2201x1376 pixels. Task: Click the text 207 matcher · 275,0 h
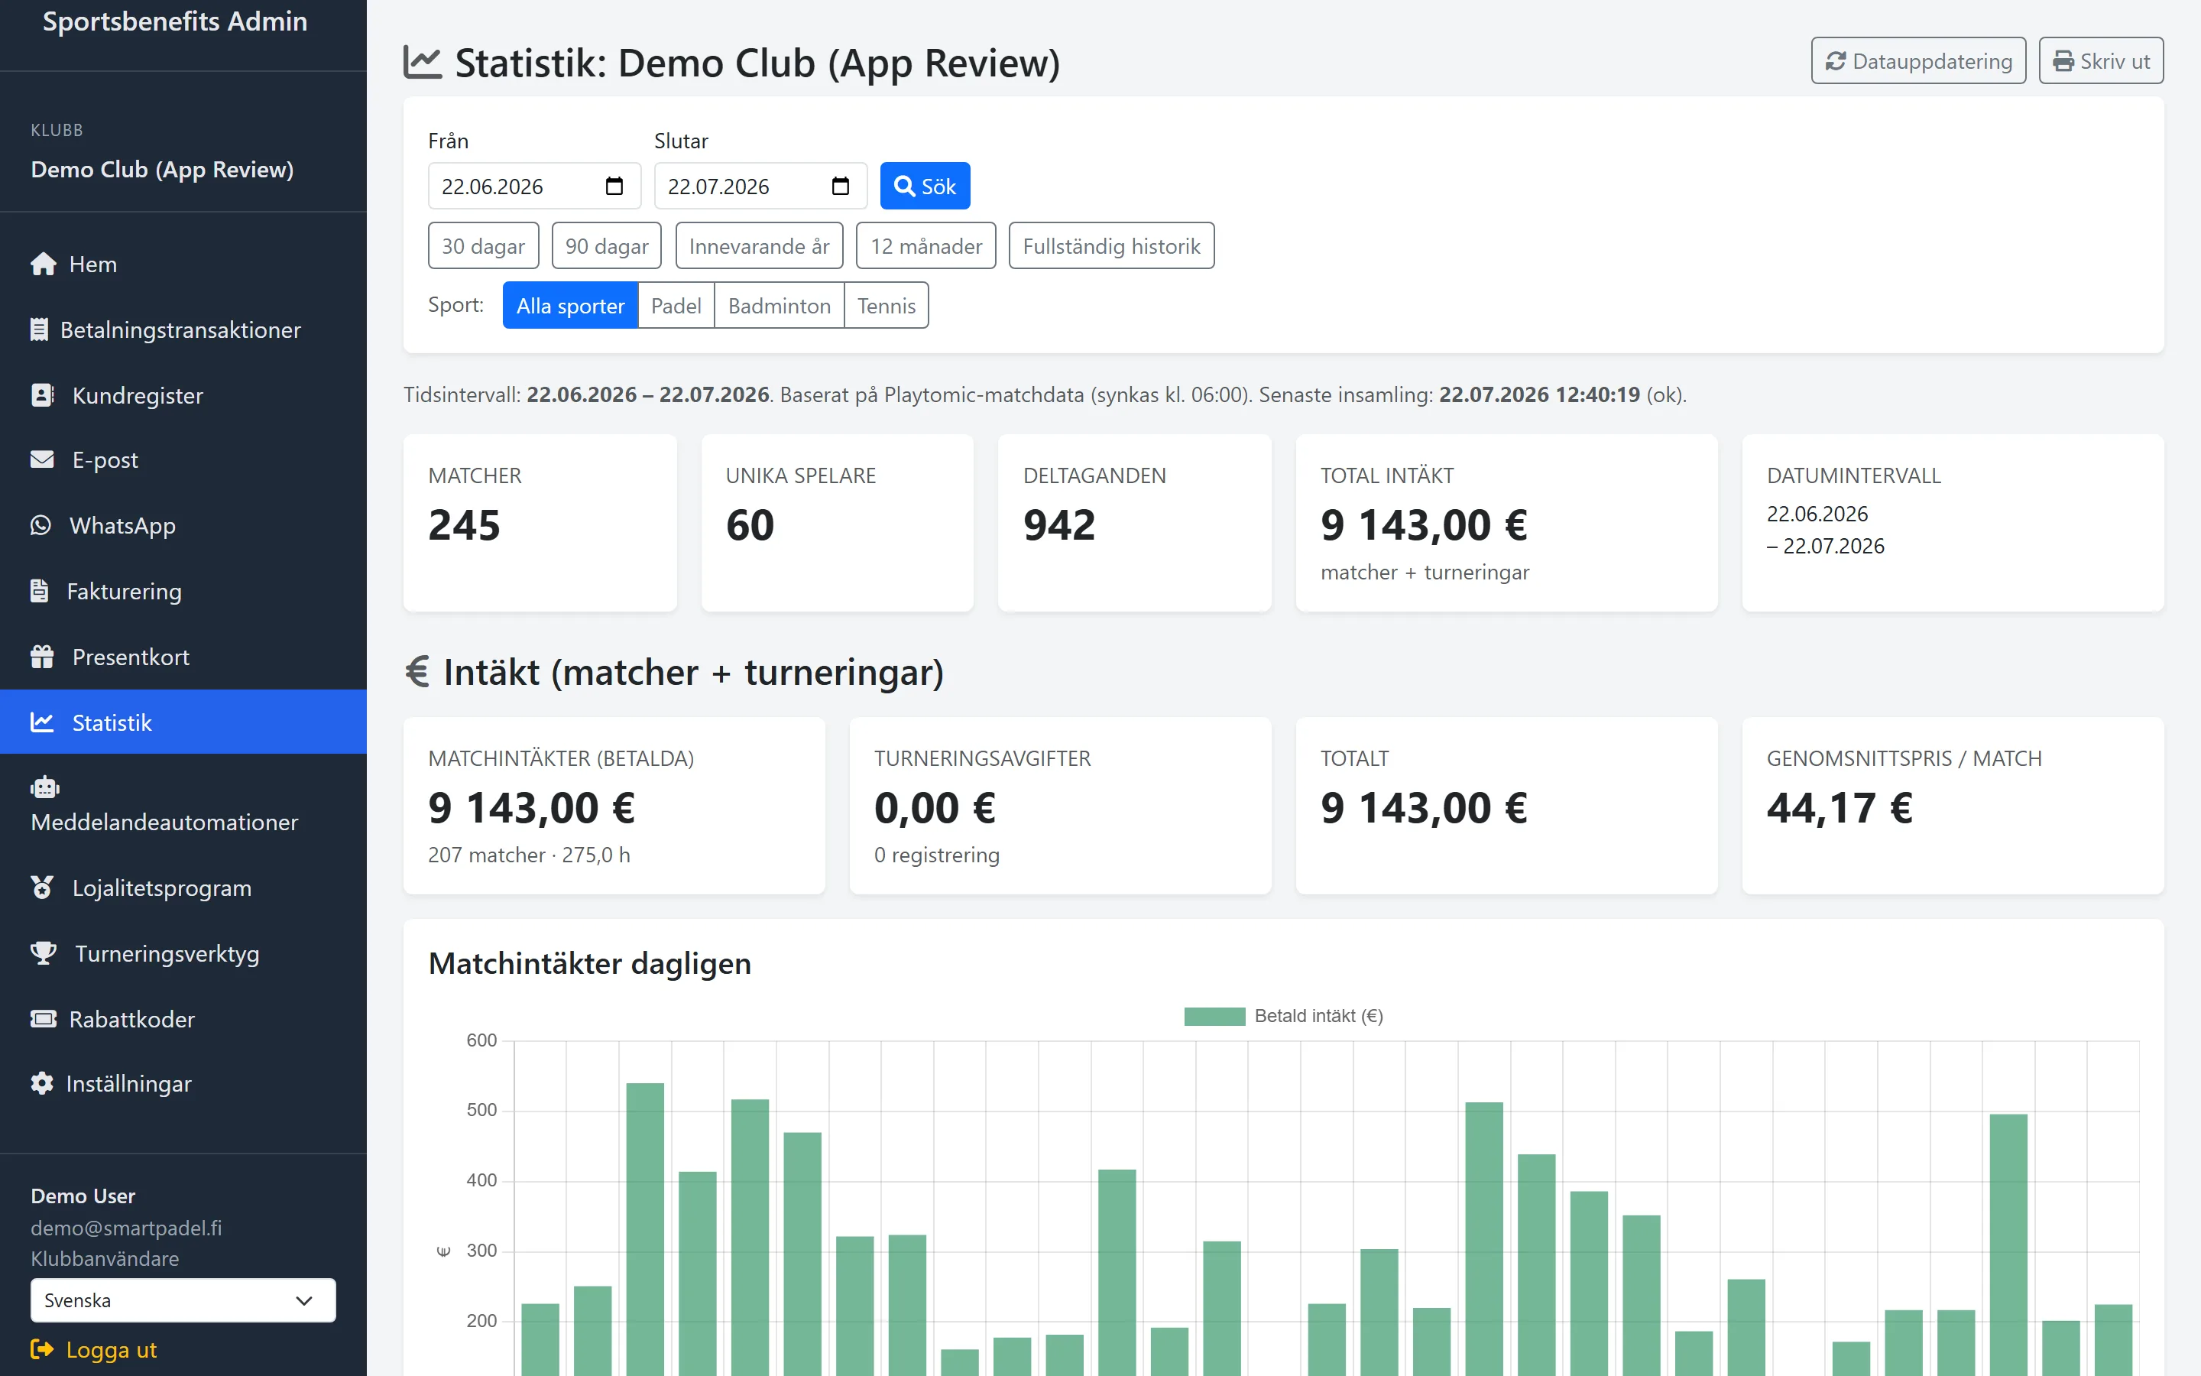tap(530, 855)
